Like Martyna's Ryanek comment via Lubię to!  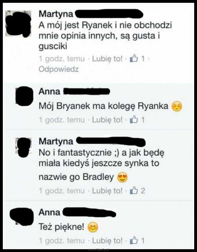coord(107,59)
